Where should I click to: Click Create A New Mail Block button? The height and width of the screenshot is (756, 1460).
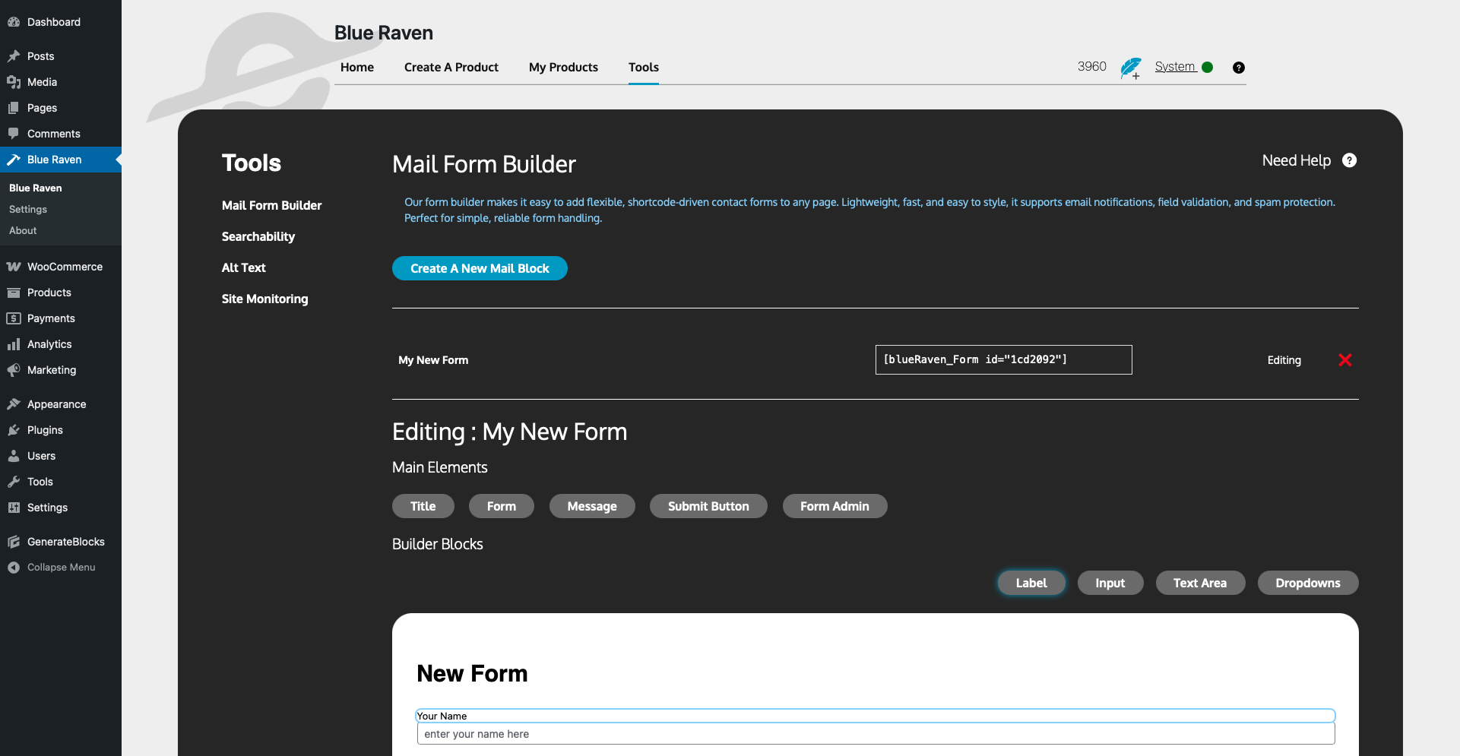(480, 268)
